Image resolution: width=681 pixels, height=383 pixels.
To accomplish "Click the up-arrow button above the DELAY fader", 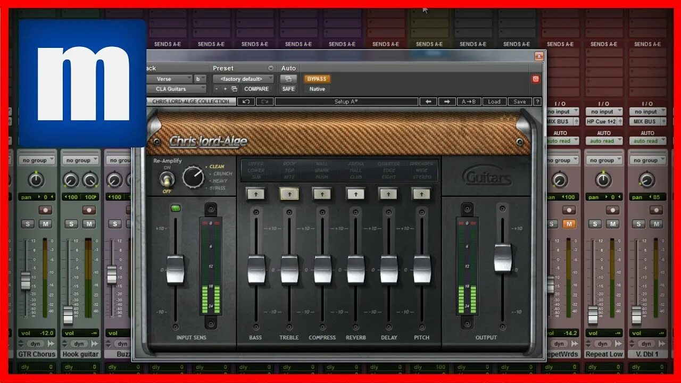I will [388, 194].
